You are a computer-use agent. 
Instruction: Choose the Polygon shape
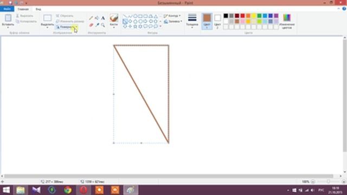coord(151,16)
